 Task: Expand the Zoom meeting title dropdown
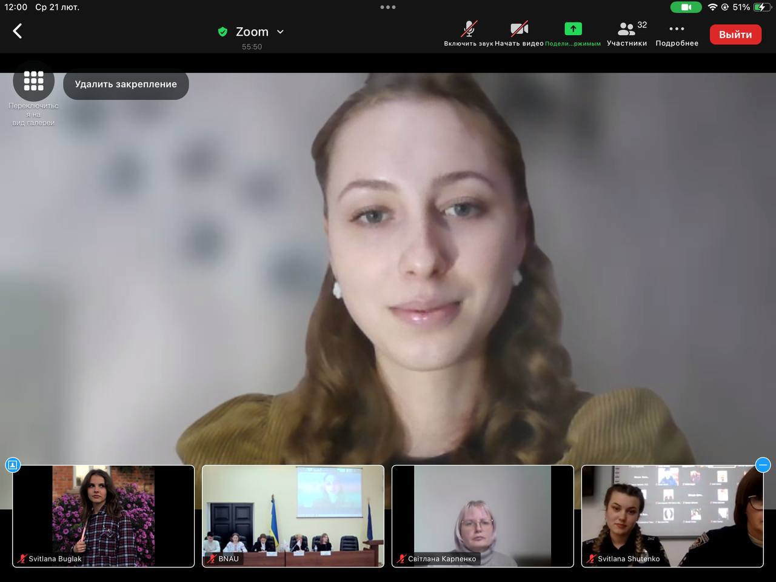point(280,32)
